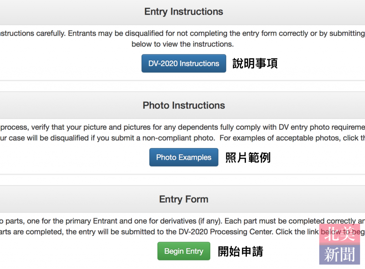Click the Photo Instructions heading
Screen dimensions: 365x269
tap(184, 106)
